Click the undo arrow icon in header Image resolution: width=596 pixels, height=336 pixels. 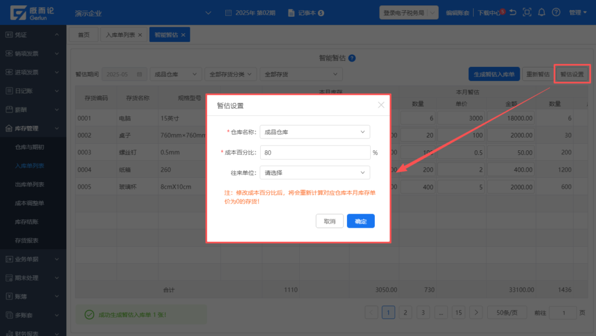pyautogui.click(x=513, y=12)
